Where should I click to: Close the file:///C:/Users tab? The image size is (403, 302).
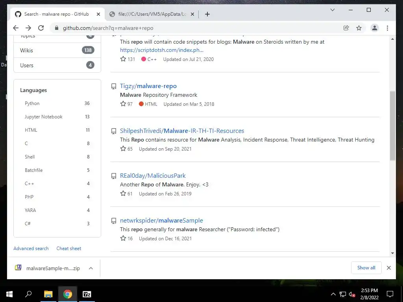coord(192,14)
